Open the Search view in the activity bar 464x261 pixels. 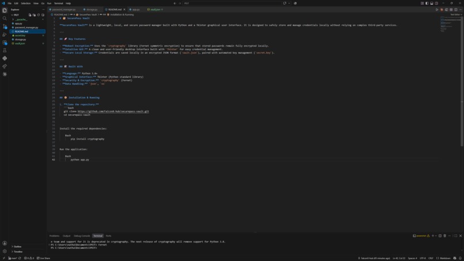[5, 18]
